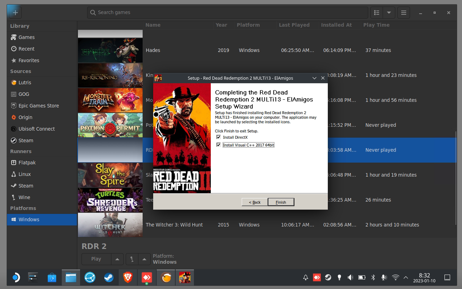Viewport: 462px width, 289px height.
Task: Open notifications bell in system tray
Action: (x=306, y=277)
